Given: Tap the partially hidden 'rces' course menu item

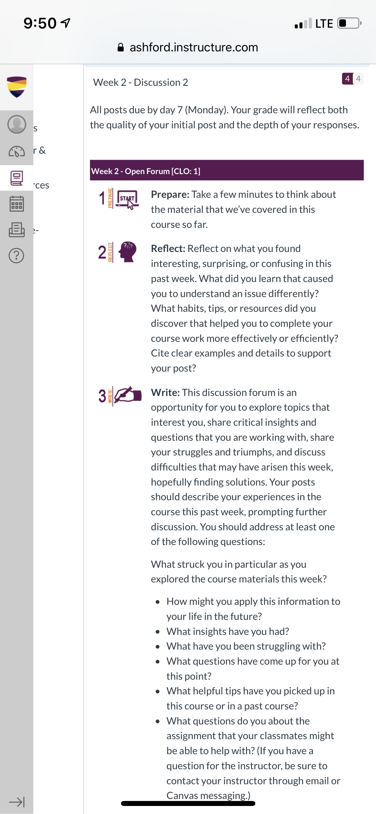Looking at the screenshot, I should pyautogui.click(x=41, y=185).
